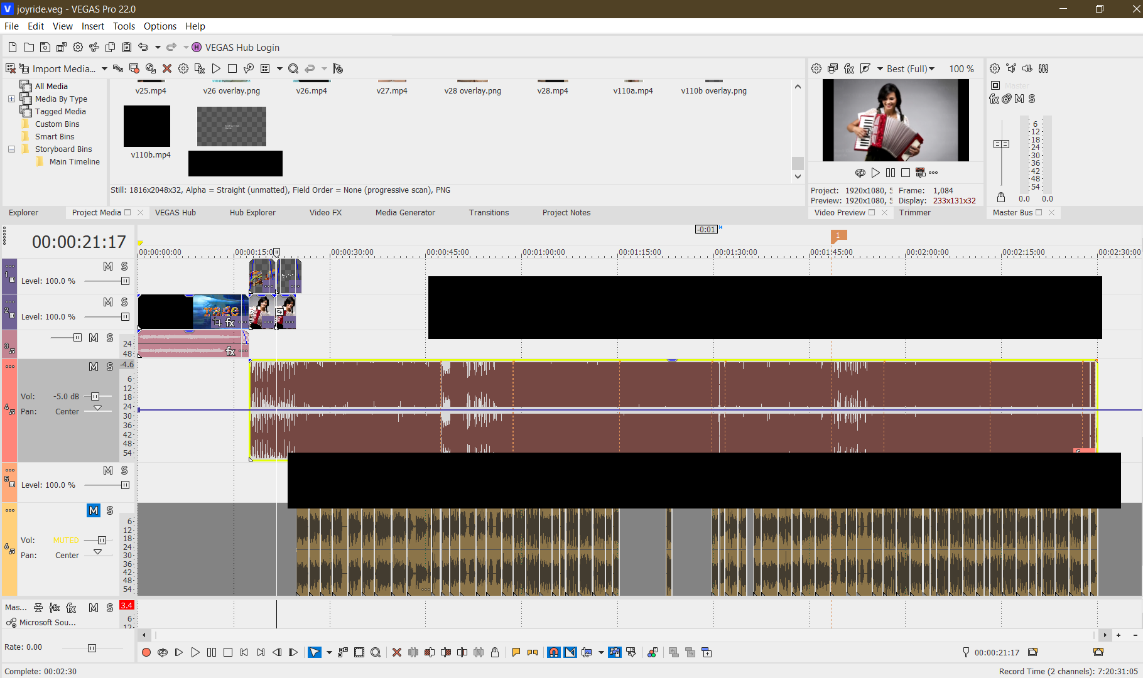Adjust the track 4 Vol slider handle
This screenshot has height=678, width=1143.
coord(95,396)
